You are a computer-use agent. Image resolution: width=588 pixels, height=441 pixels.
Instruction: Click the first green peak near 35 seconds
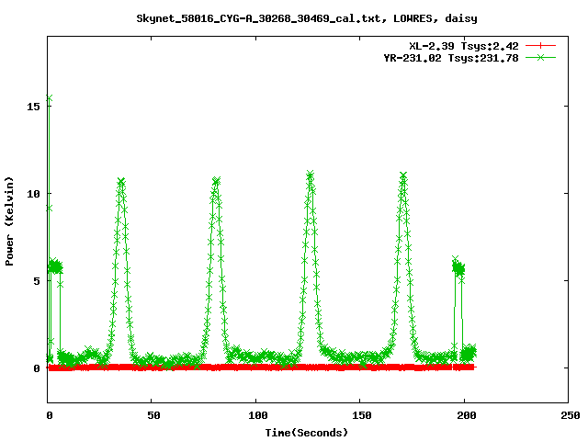click(x=120, y=182)
